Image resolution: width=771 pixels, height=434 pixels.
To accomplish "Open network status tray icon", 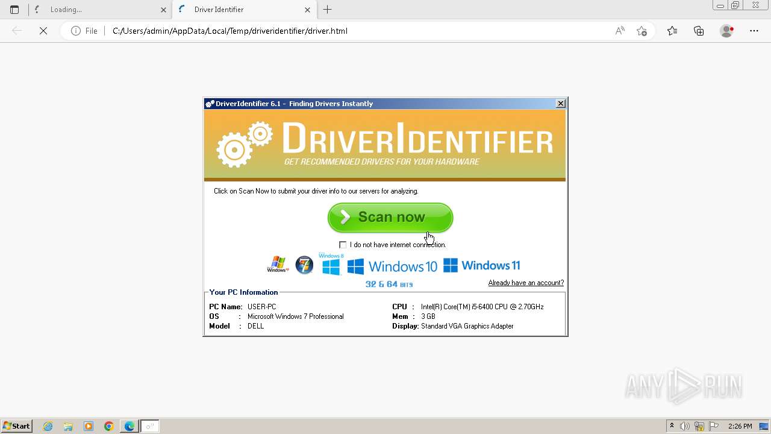I will pos(699,426).
